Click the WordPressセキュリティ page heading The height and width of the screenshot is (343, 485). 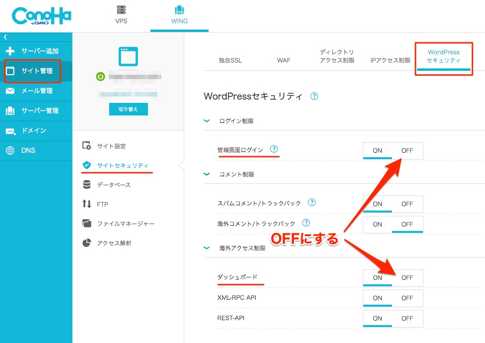coord(253,96)
